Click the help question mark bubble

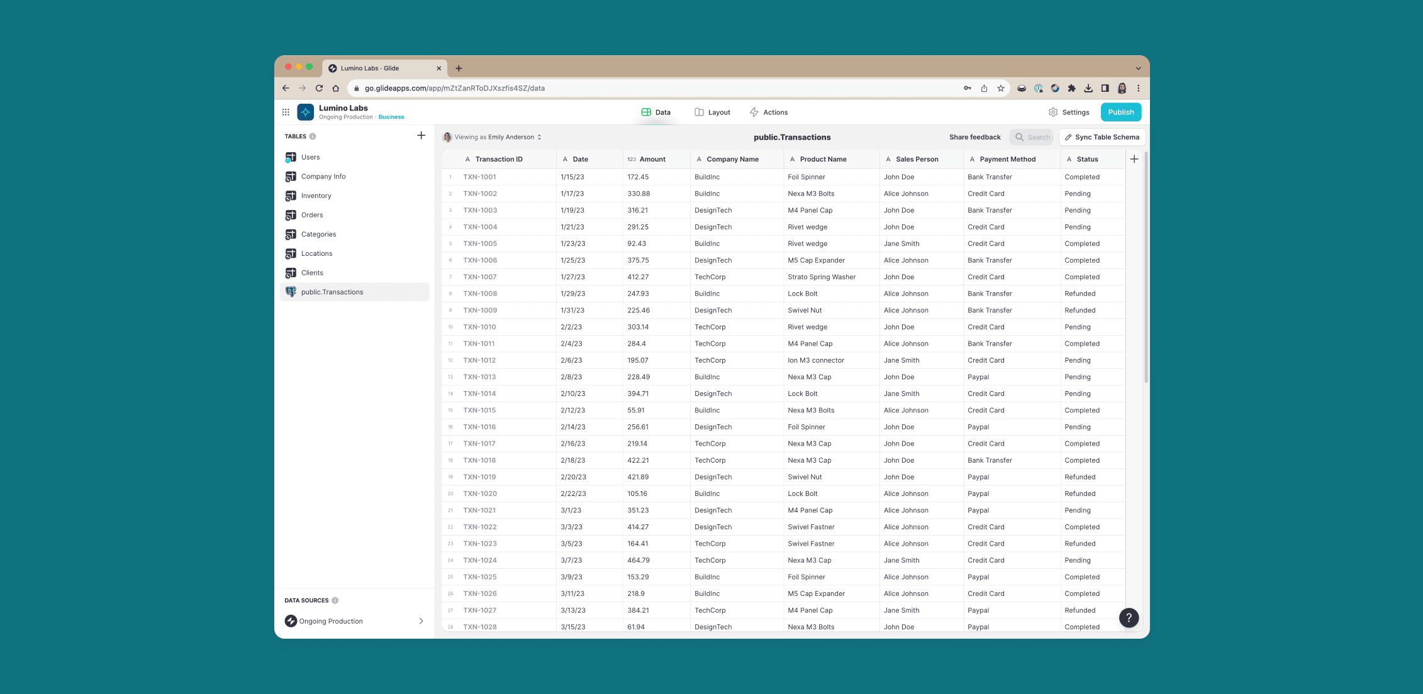point(1129,618)
